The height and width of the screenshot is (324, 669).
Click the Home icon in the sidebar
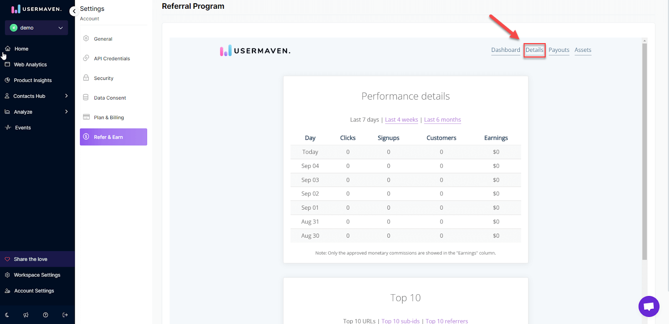coord(8,49)
